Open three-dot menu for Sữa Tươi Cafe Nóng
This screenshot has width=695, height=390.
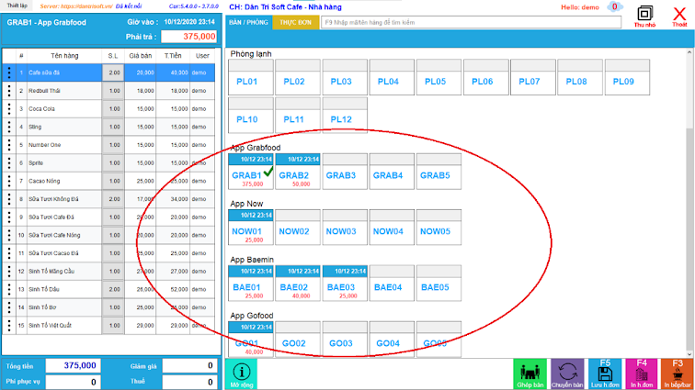(9, 235)
